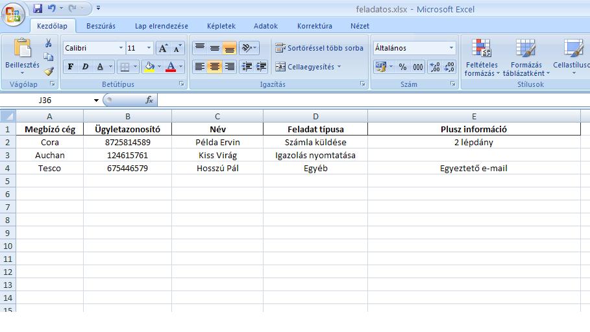Click the Beillesztés paste icon

pos(22,49)
